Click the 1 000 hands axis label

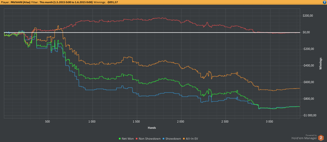(x=92, y=121)
